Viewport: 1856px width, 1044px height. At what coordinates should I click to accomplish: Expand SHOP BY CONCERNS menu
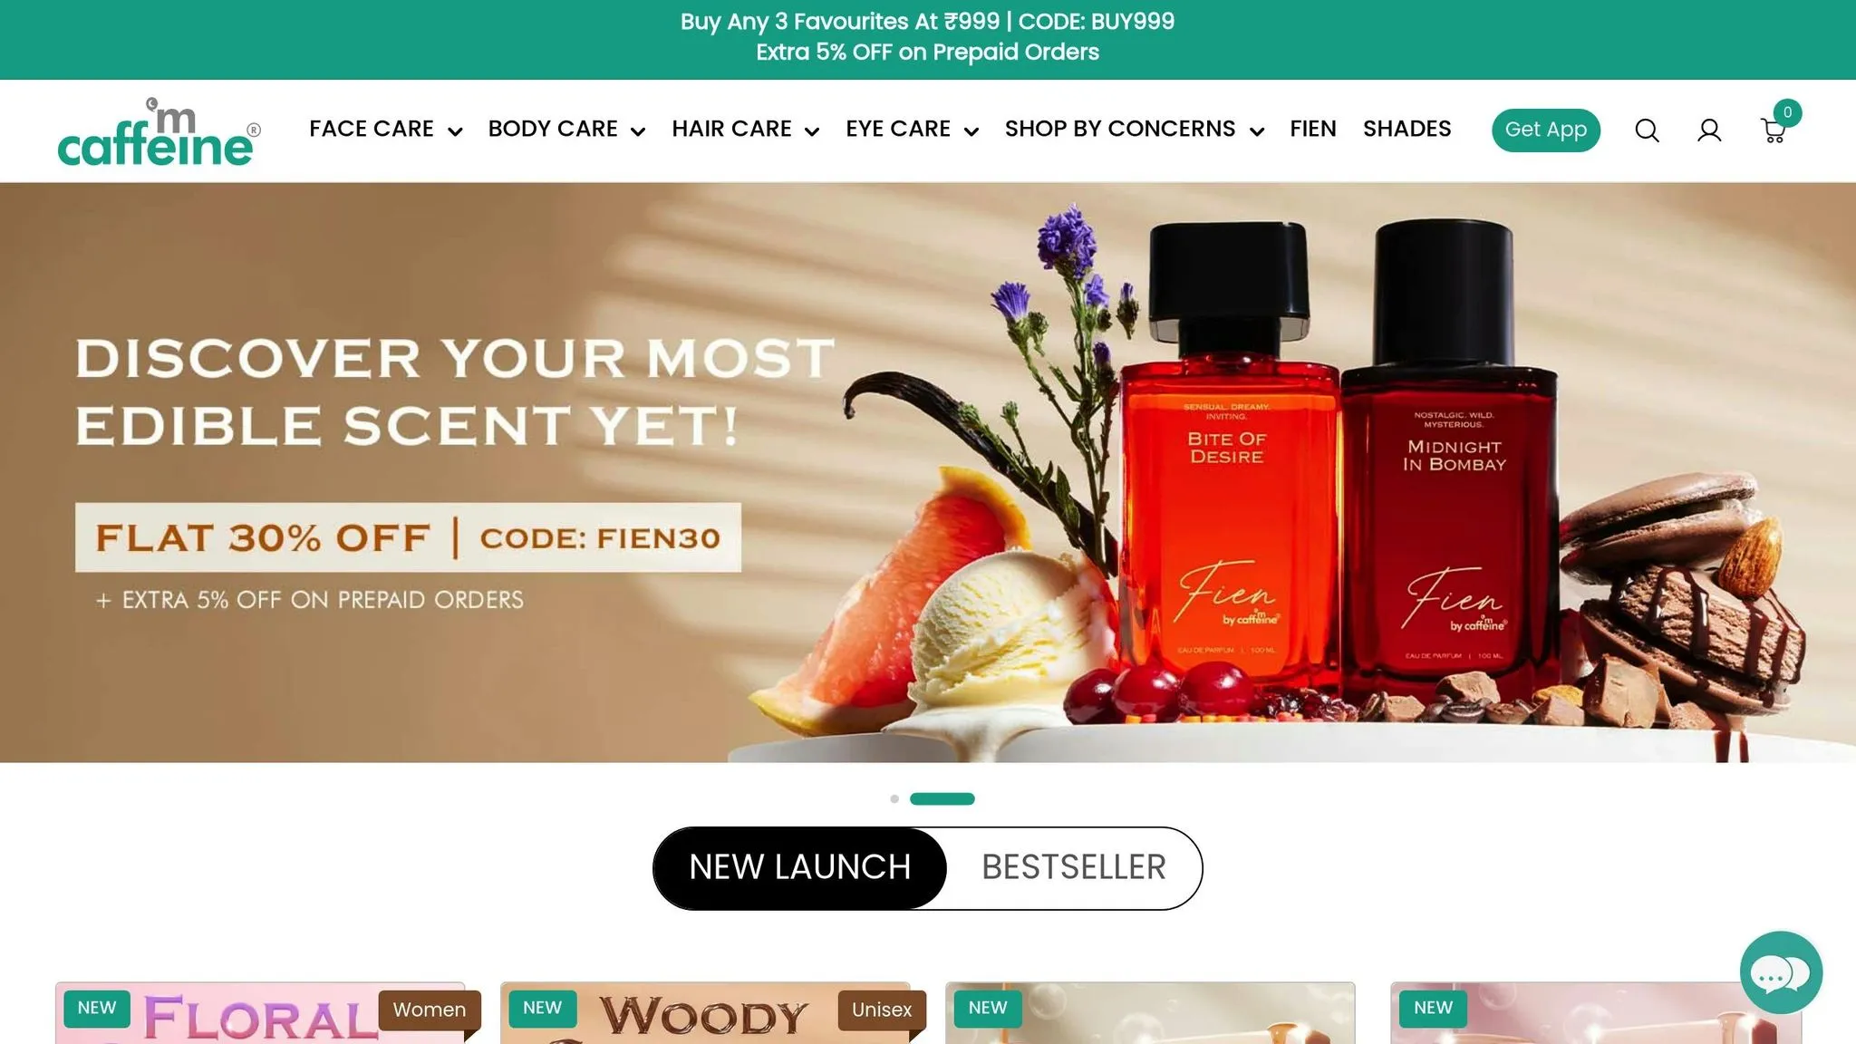[1135, 130]
